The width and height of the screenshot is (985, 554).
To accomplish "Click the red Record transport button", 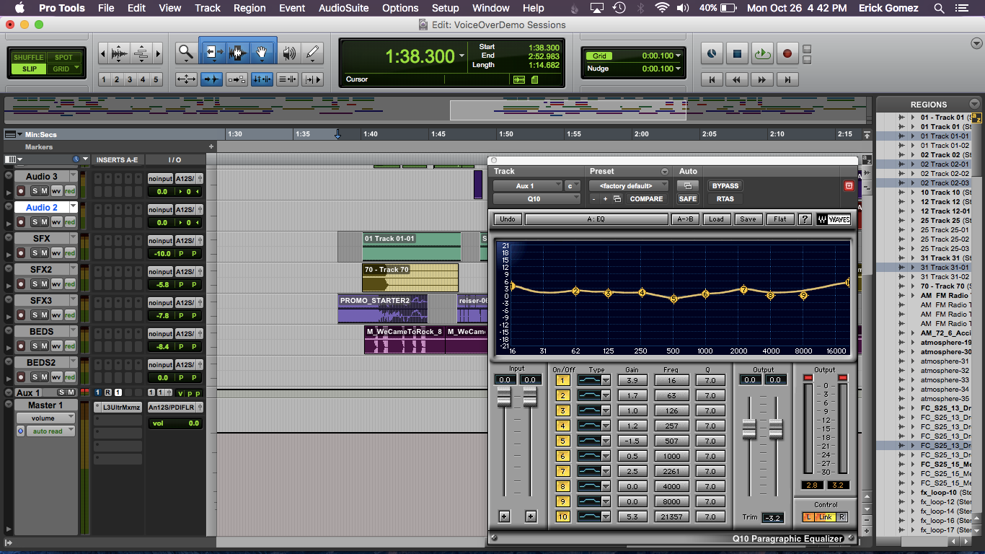I will click(787, 53).
